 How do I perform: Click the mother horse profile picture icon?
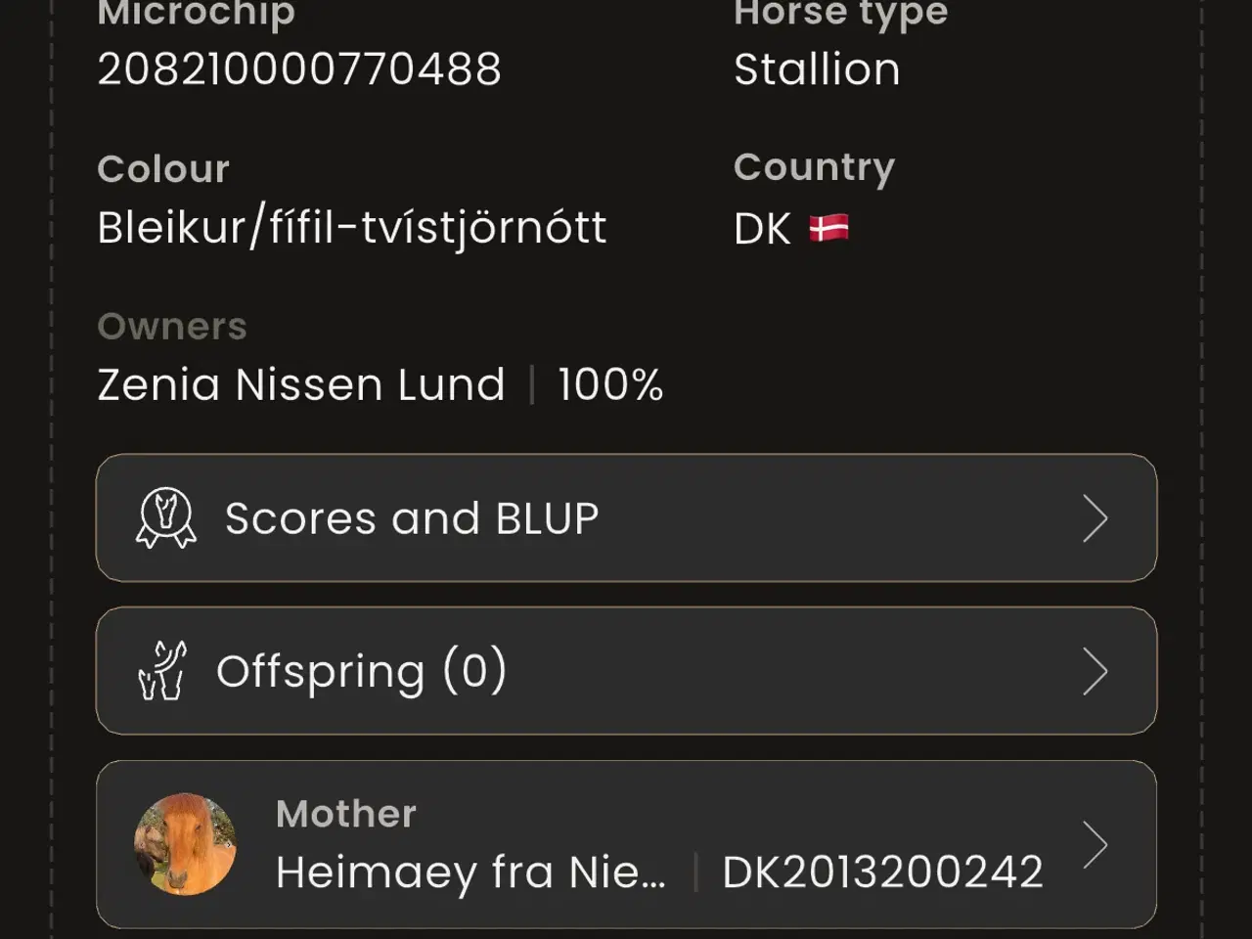click(185, 843)
